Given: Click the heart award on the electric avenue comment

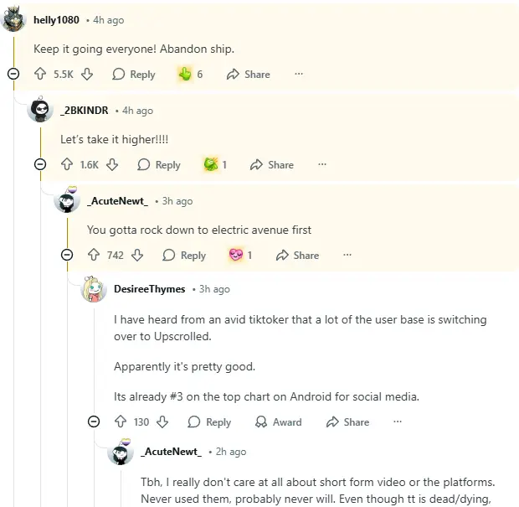Looking at the screenshot, I should pos(235,256).
